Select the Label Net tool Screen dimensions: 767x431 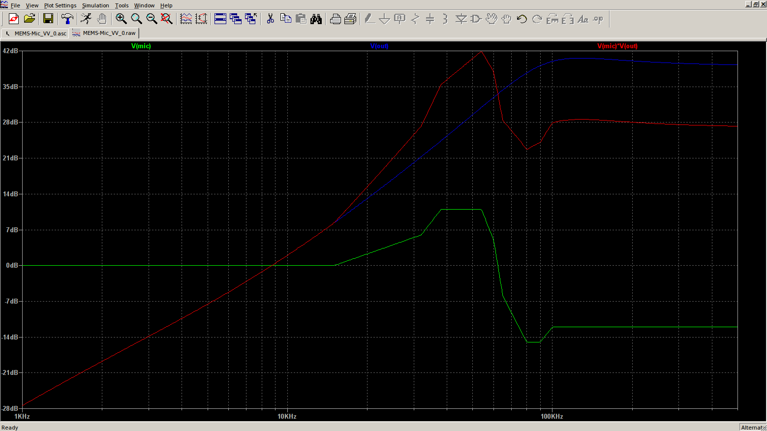(400, 19)
